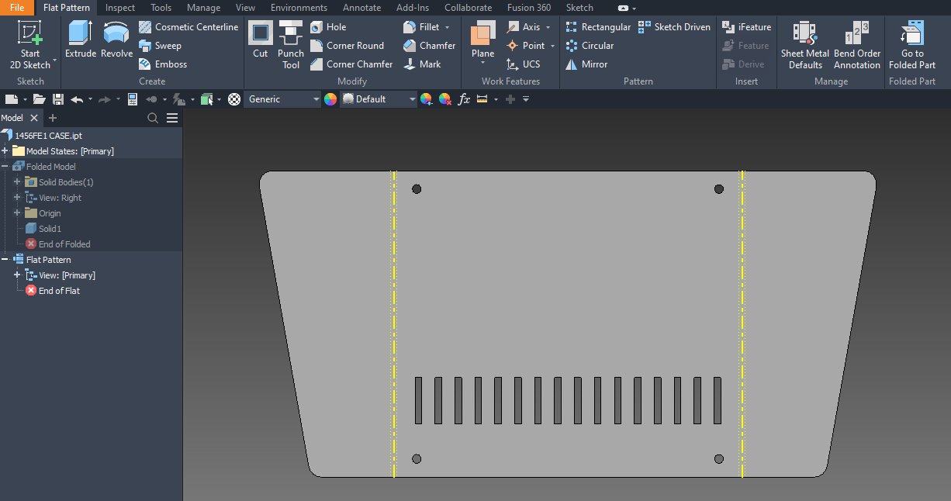951x501 pixels.
Task: Open the File menu
Action: [16, 7]
